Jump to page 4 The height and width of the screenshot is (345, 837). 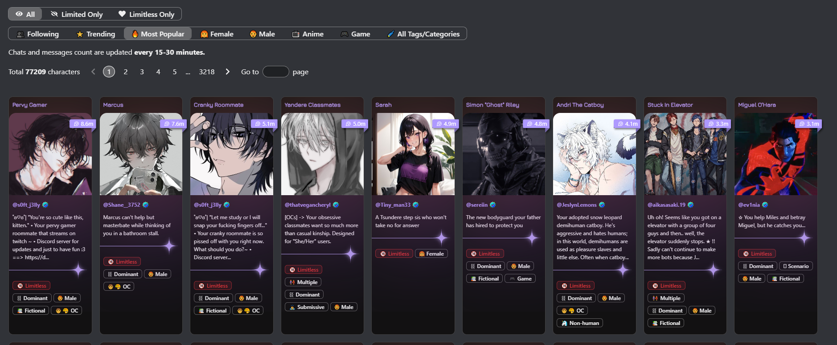click(158, 72)
